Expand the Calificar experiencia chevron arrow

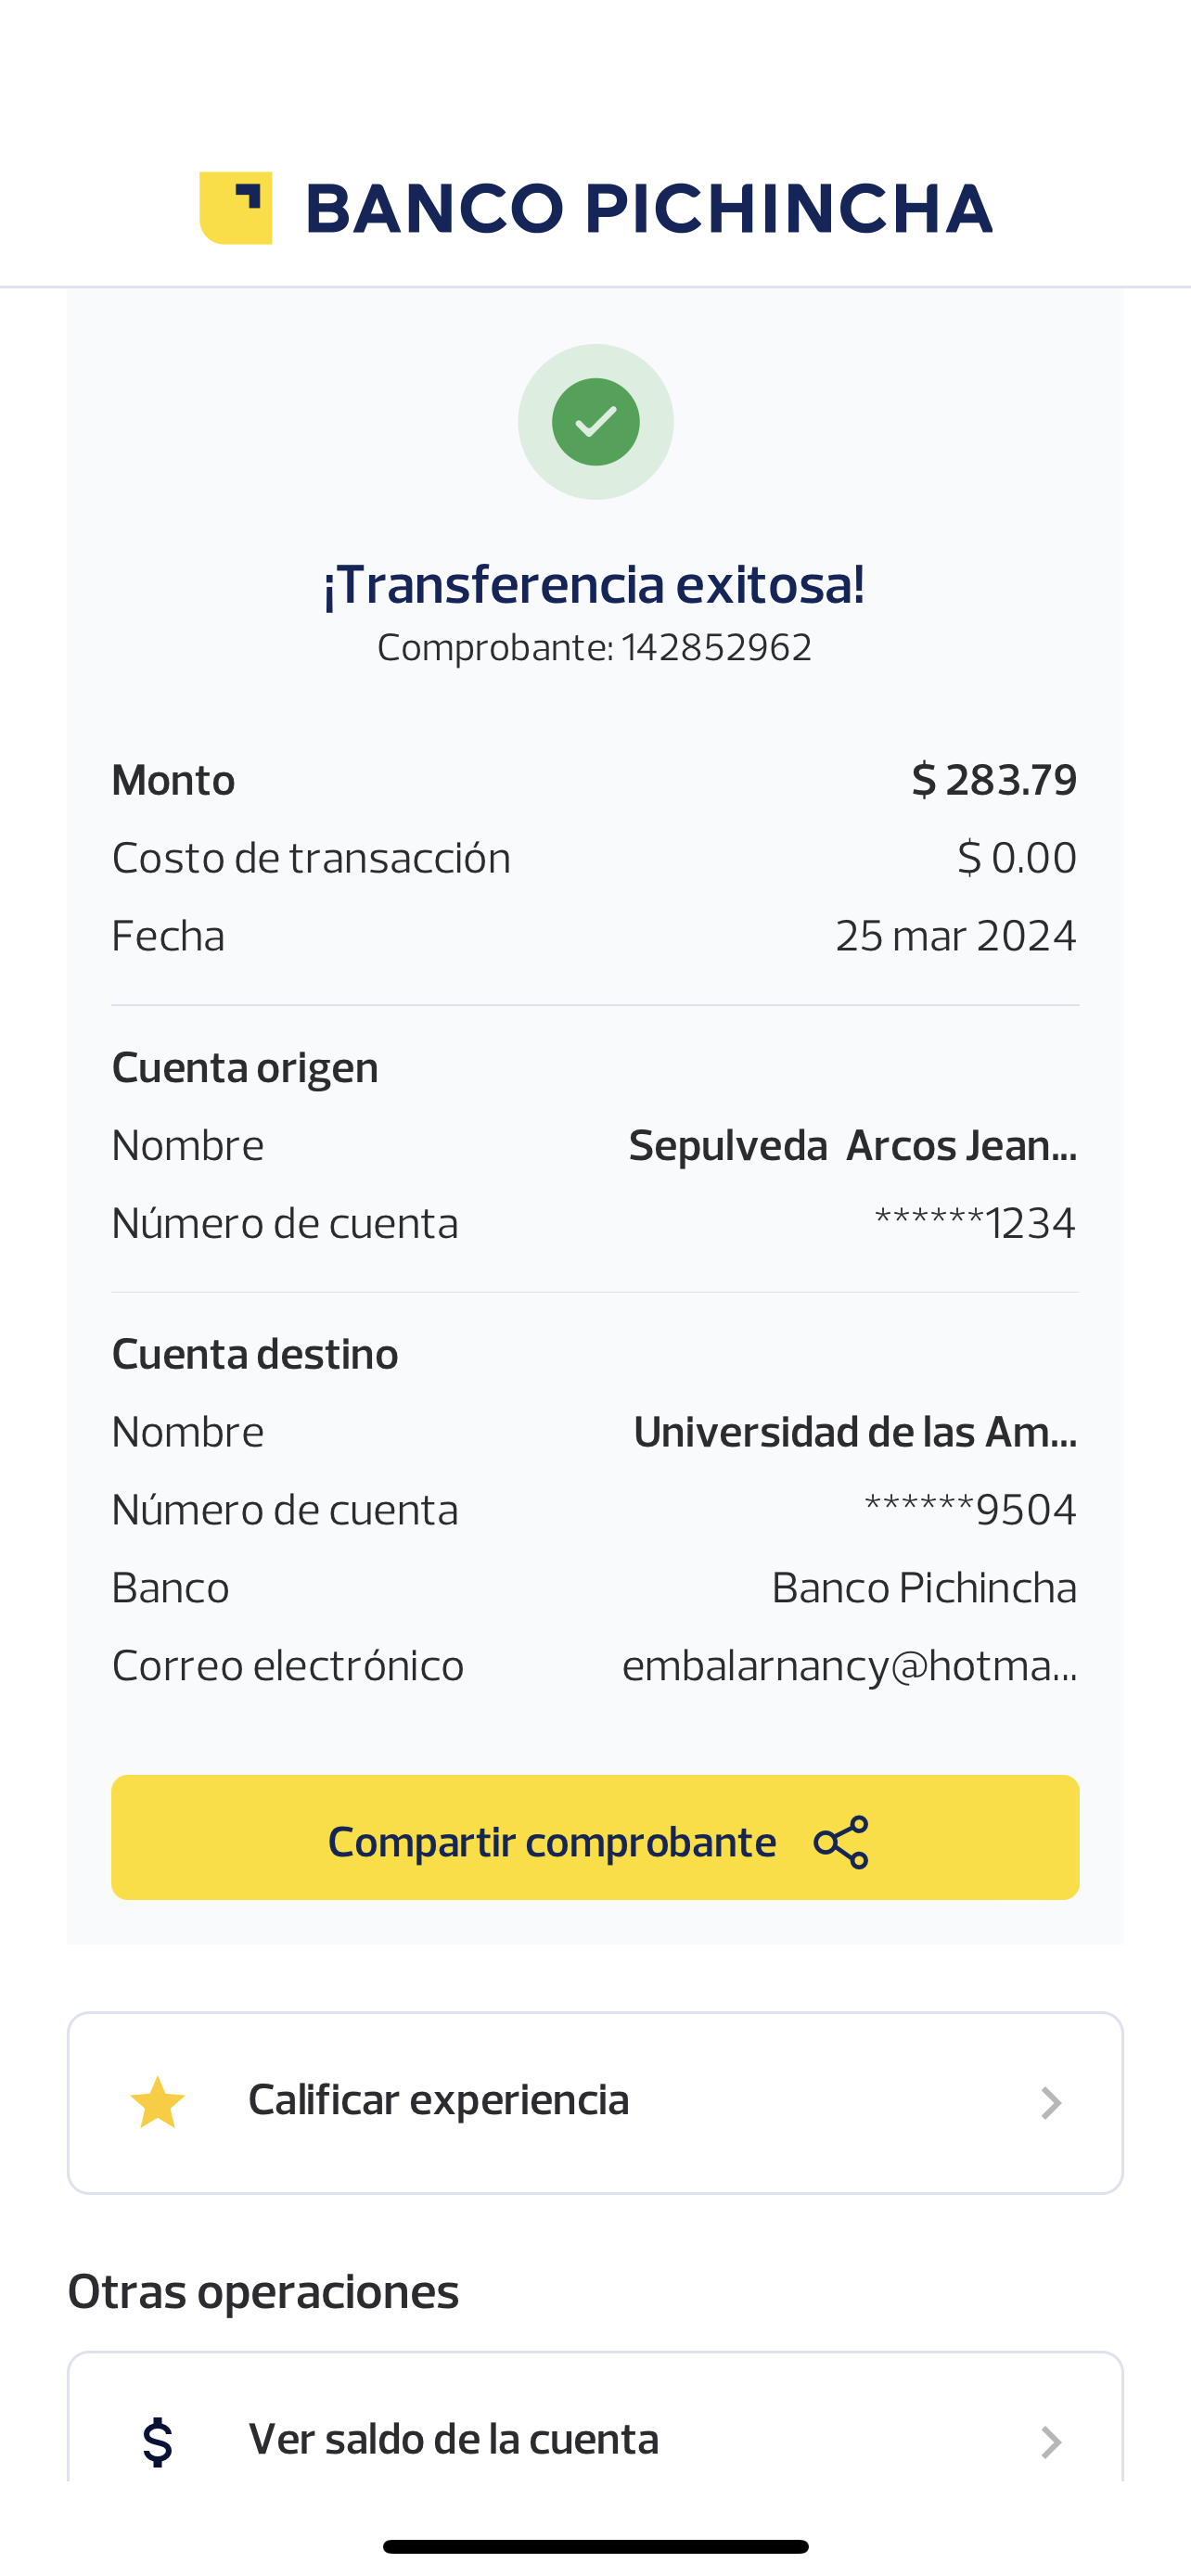tap(1050, 2102)
